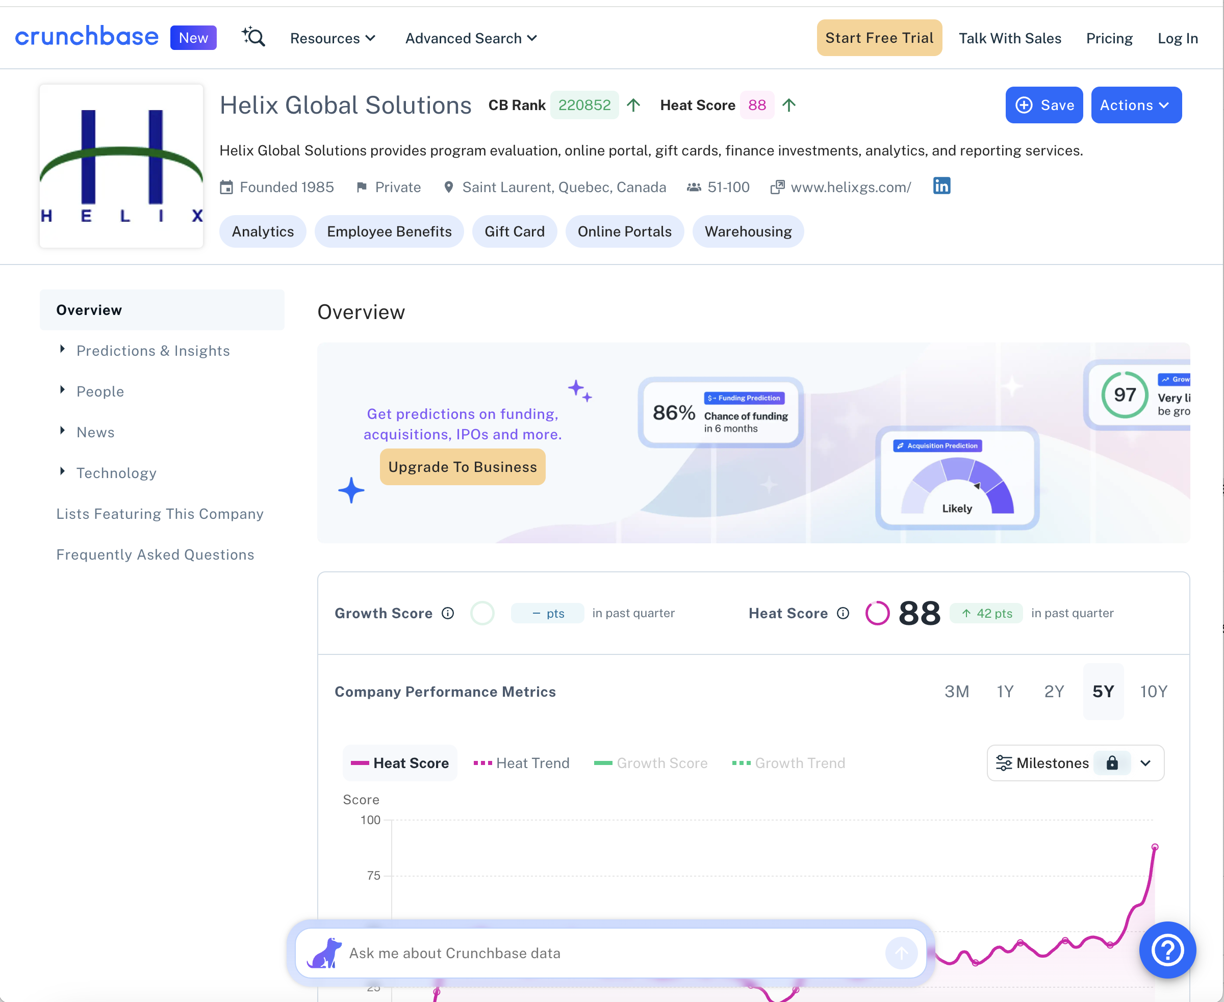The width and height of the screenshot is (1224, 1002).
Task: Select the Employee Benefits category chip
Action: pyautogui.click(x=389, y=231)
